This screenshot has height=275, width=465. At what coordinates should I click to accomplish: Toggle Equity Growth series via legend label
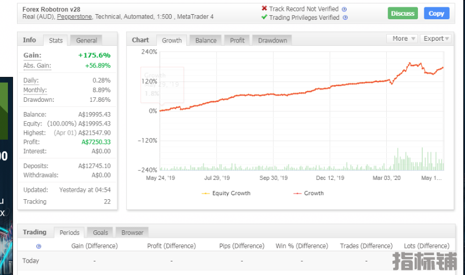[x=231, y=194]
